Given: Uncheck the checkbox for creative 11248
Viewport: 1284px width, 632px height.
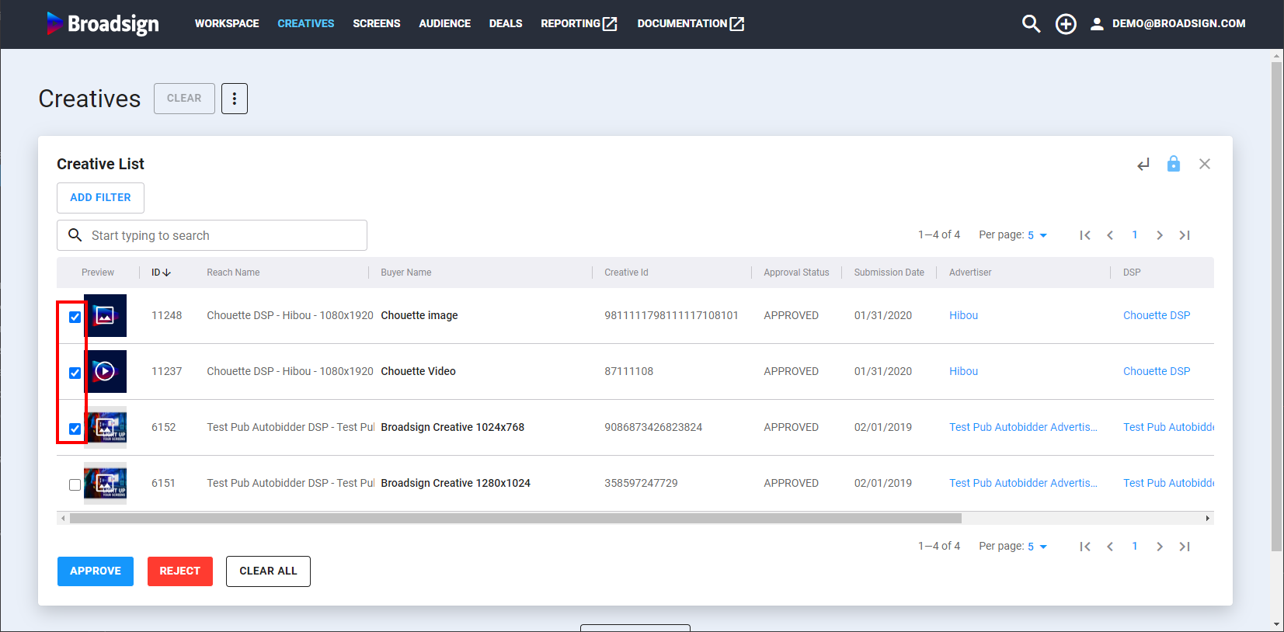Looking at the screenshot, I should point(75,317).
